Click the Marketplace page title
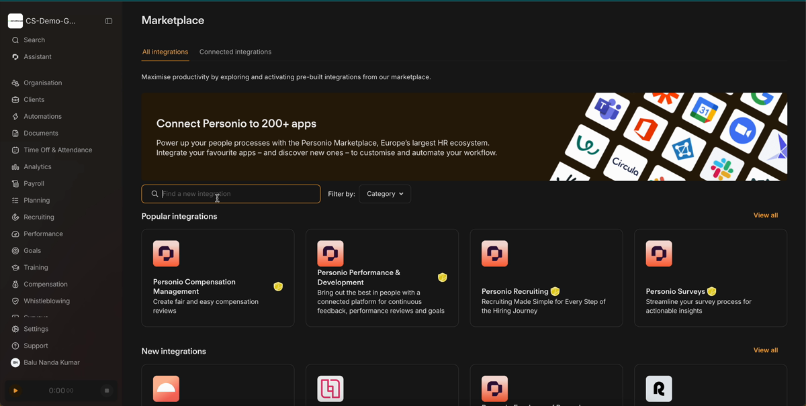 tap(173, 21)
